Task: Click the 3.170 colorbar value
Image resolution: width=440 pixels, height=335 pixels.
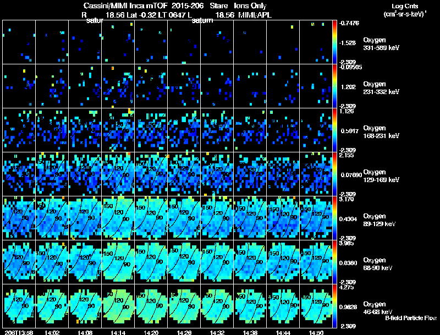Action: click(x=346, y=199)
